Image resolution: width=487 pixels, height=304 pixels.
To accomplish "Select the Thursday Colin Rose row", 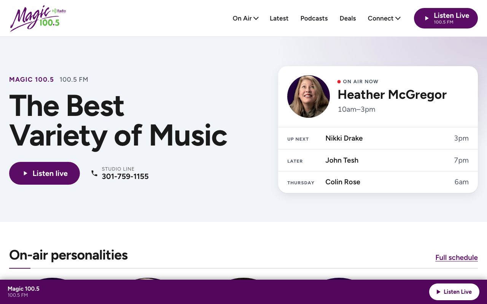I will pos(378,182).
